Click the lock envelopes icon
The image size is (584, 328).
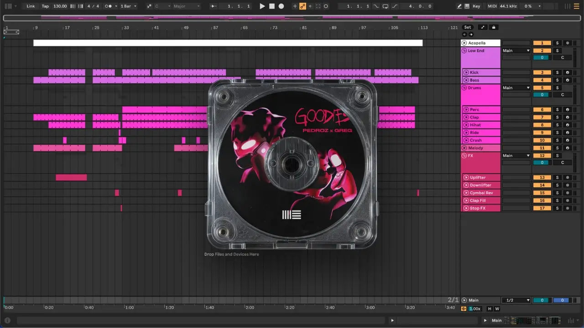[x=493, y=27]
